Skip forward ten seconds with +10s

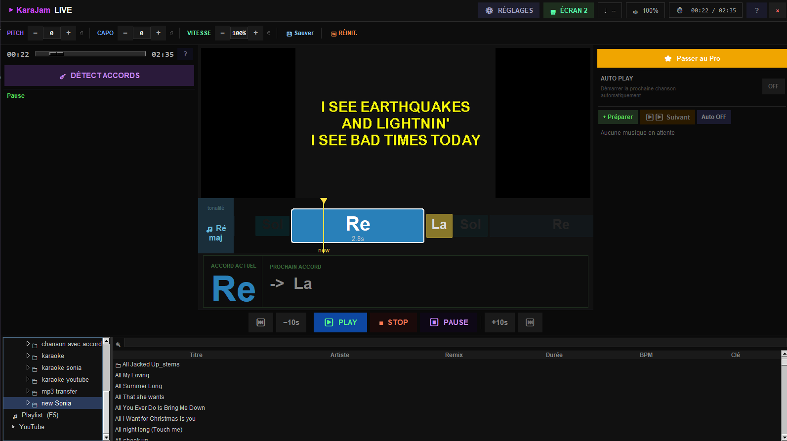(x=499, y=322)
